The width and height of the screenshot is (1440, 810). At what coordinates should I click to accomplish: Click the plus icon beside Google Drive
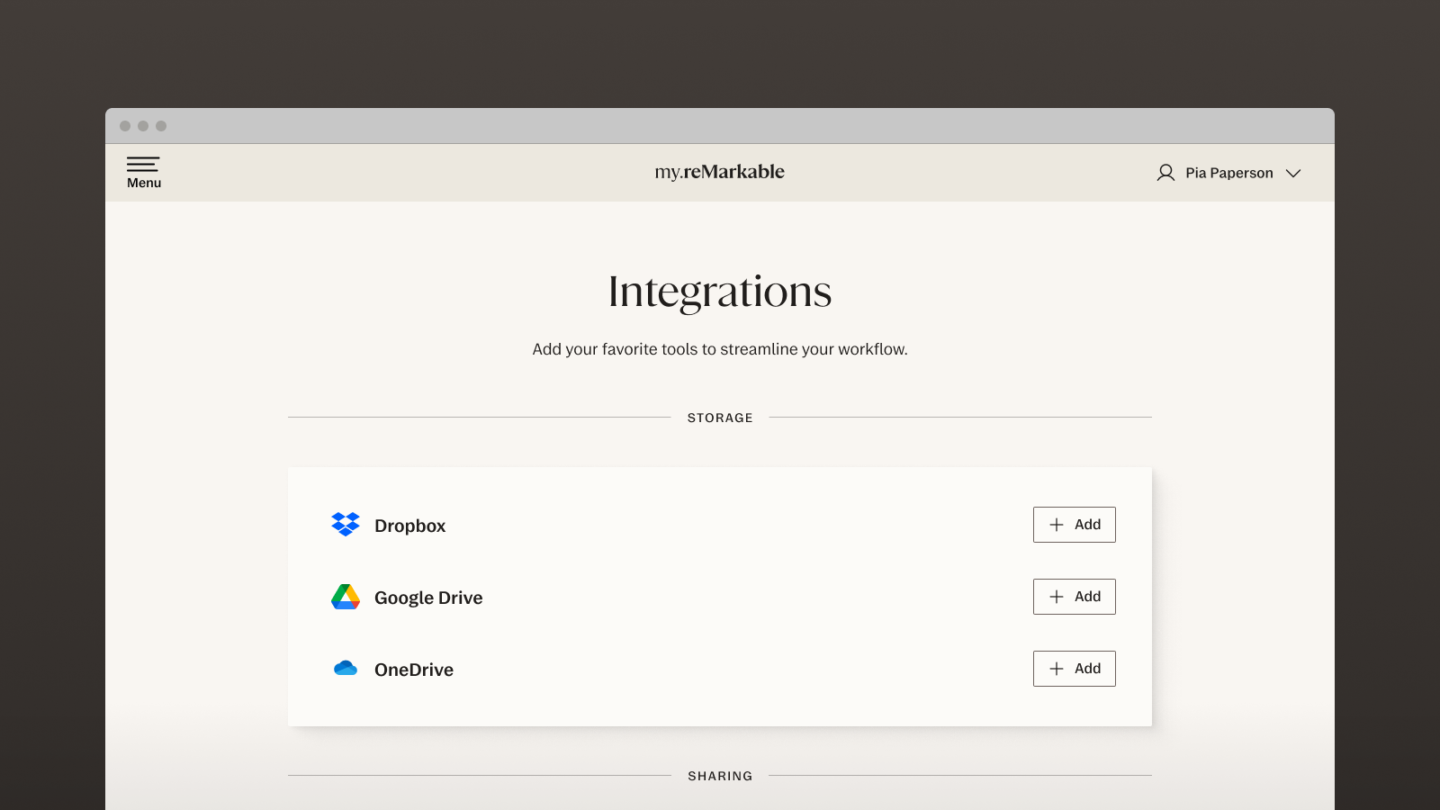[1057, 597]
